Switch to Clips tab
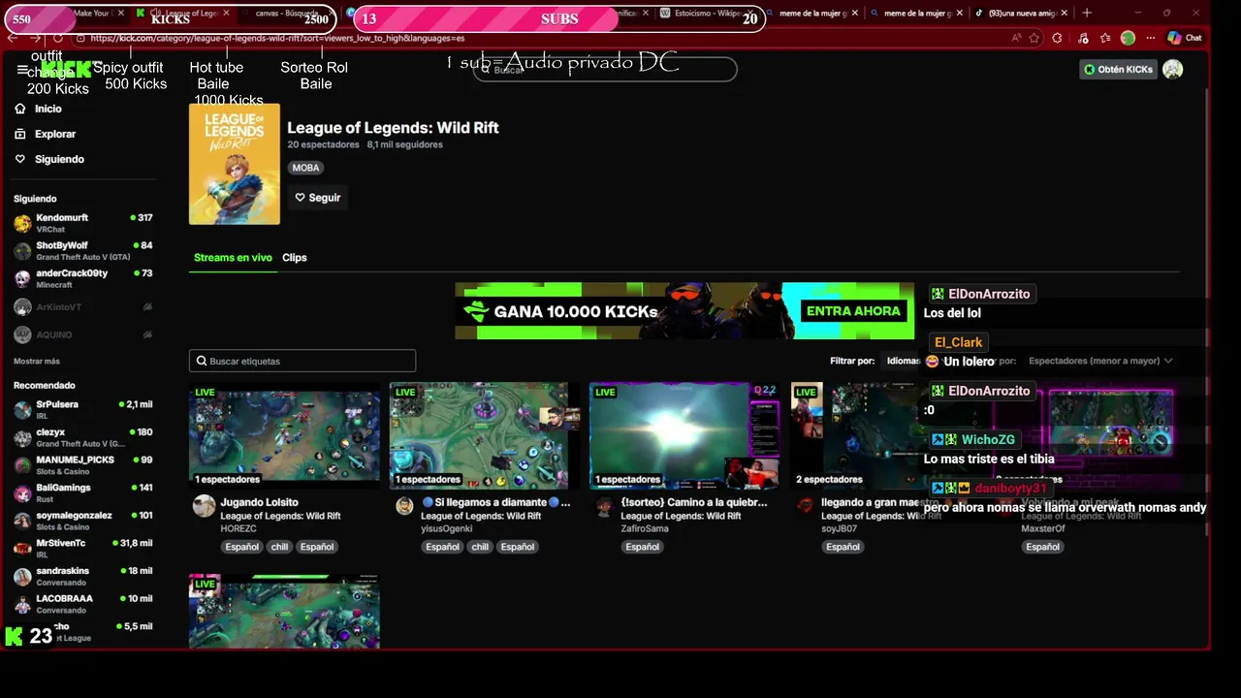The width and height of the screenshot is (1241, 698). [x=295, y=258]
